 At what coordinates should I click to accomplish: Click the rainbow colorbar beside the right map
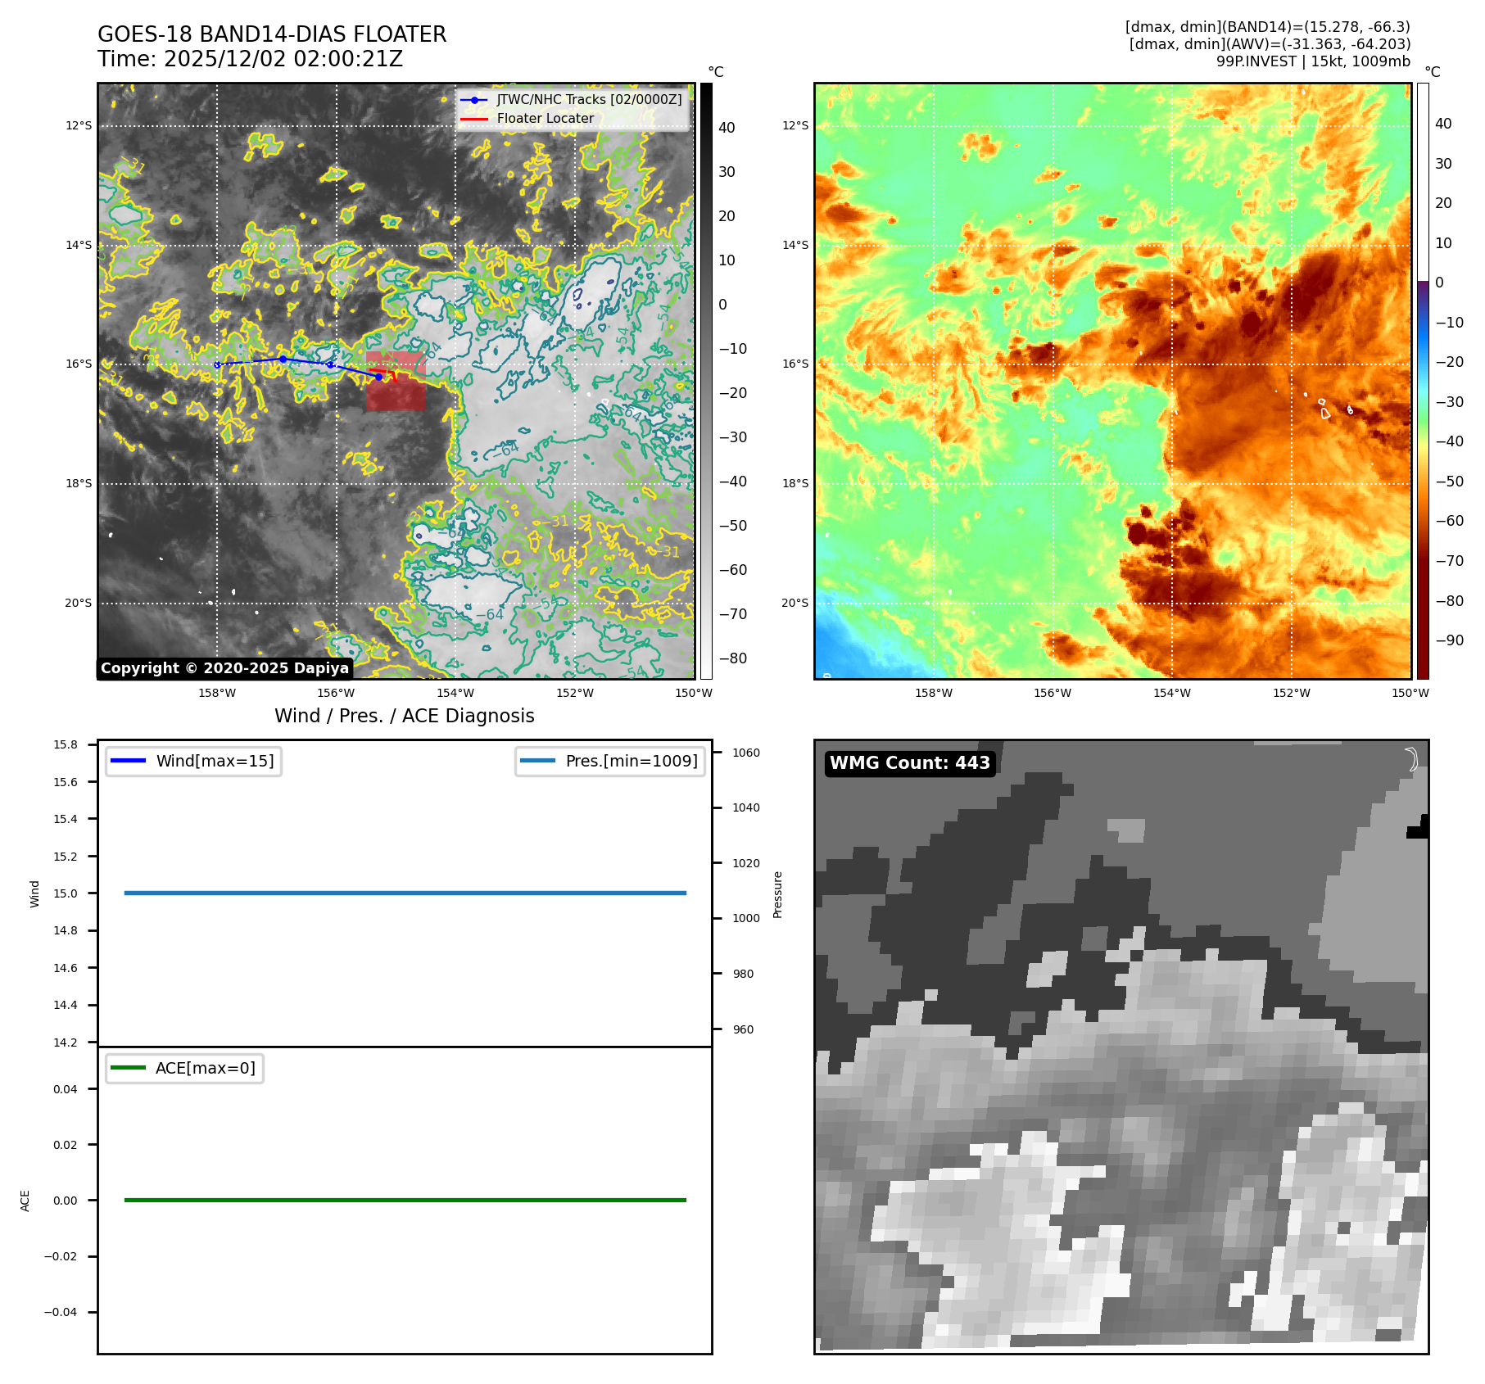(x=1423, y=381)
